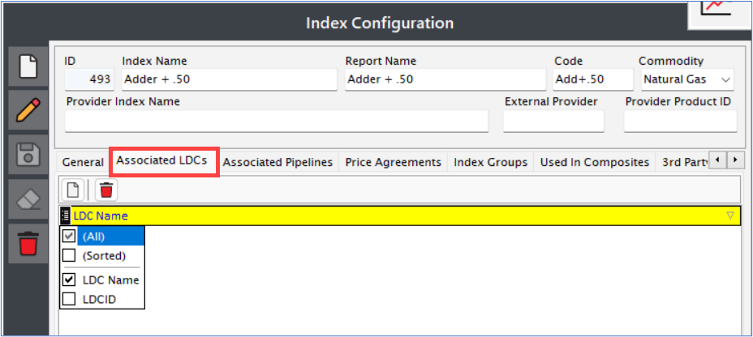Add new LDC with grid toolbar page icon
This screenshot has height=337, width=753.
click(73, 190)
